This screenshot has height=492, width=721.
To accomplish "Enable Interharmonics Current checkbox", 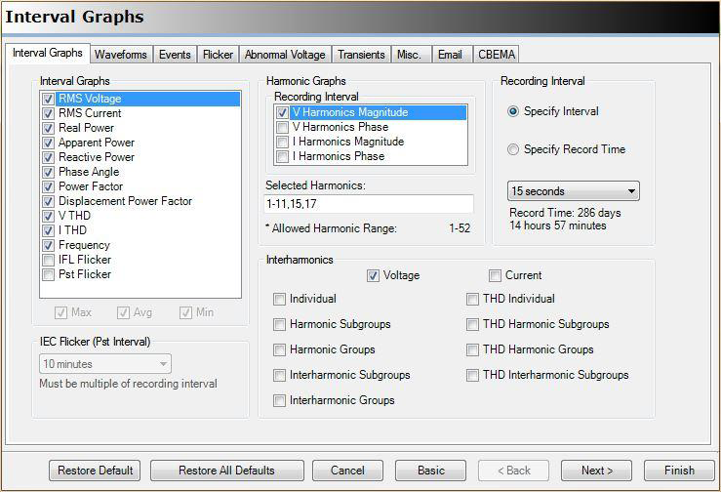I will click(x=495, y=275).
